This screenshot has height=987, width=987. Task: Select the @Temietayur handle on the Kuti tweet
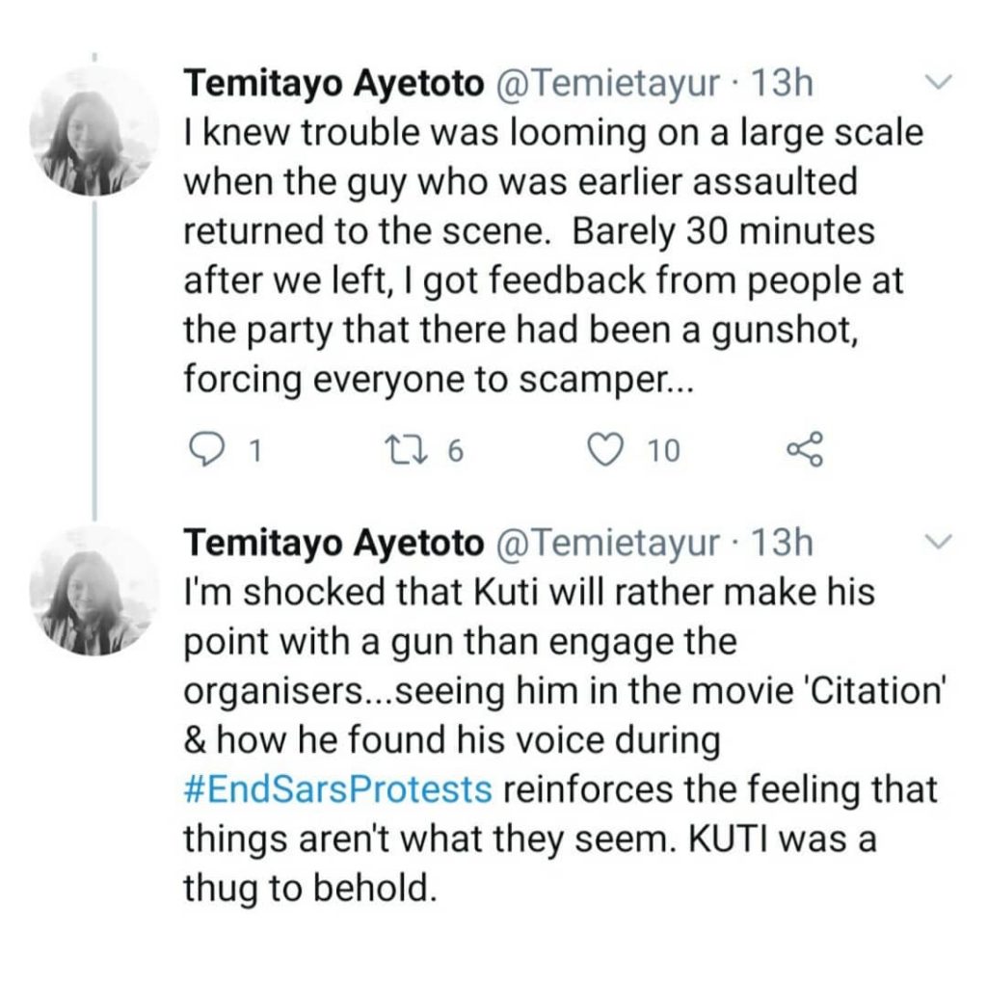(x=606, y=544)
